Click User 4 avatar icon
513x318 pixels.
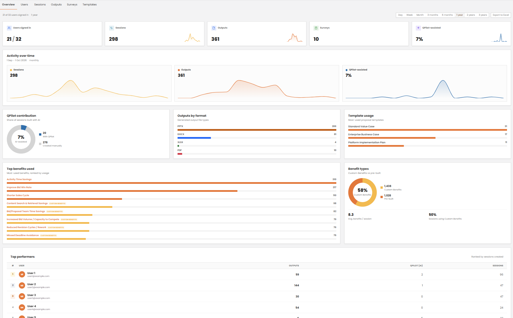pyautogui.click(x=22, y=307)
